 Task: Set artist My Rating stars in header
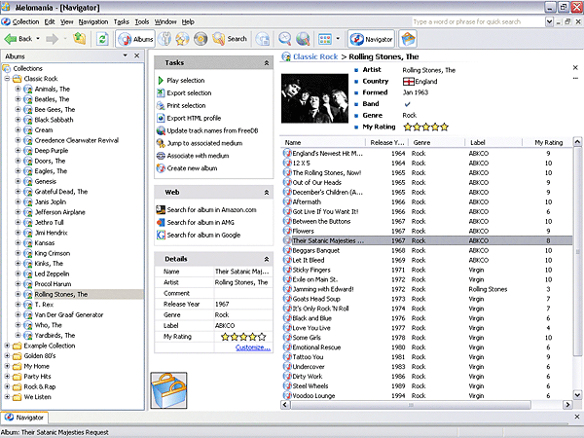[426, 127]
